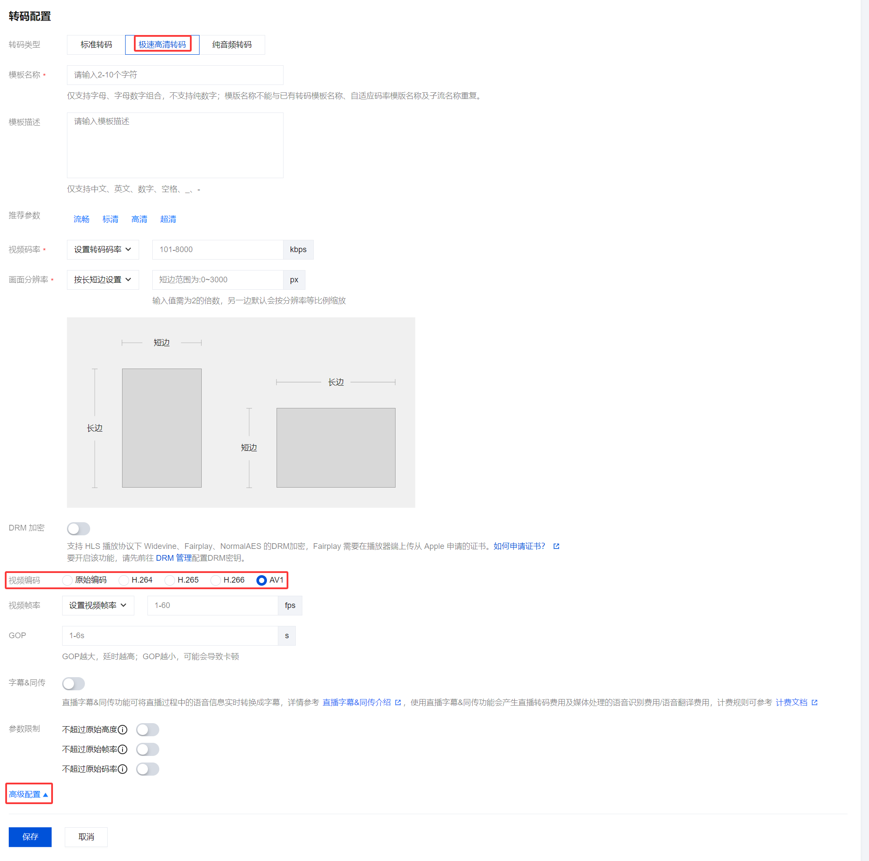Turn on 字幕&同传 toggle
This screenshot has height=861, width=869.
74,683
